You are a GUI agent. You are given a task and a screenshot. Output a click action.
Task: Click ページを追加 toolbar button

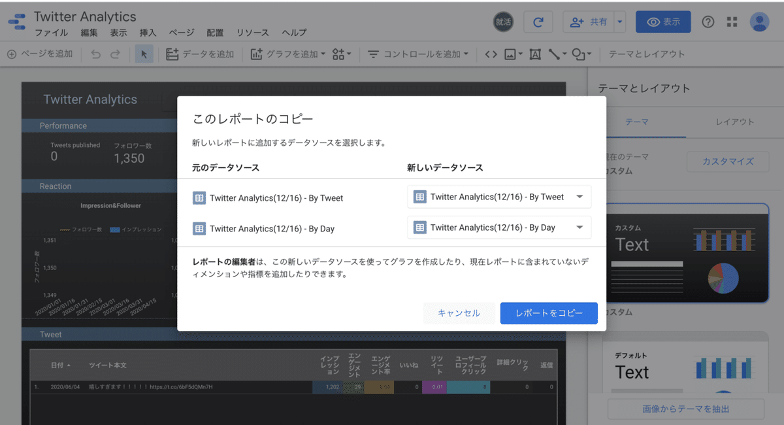[40, 54]
